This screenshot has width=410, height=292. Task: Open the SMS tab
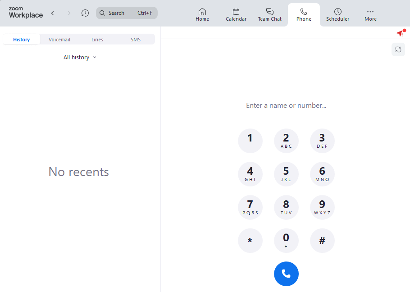136,40
